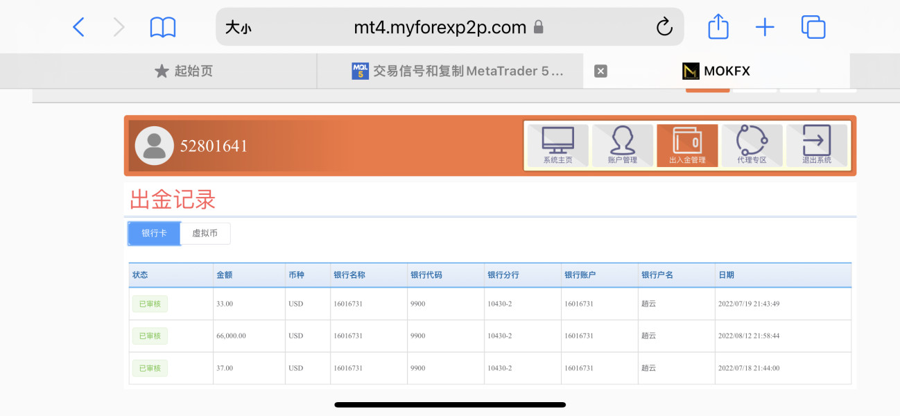Tap the 大小 text size control
The height and width of the screenshot is (416, 900).
(238, 28)
